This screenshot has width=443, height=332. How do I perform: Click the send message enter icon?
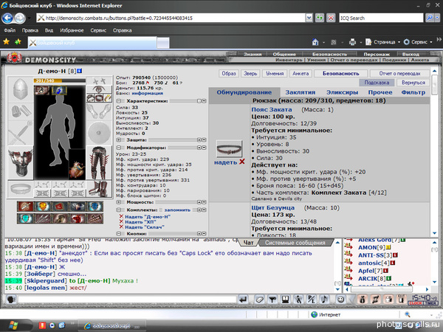click(243, 300)
